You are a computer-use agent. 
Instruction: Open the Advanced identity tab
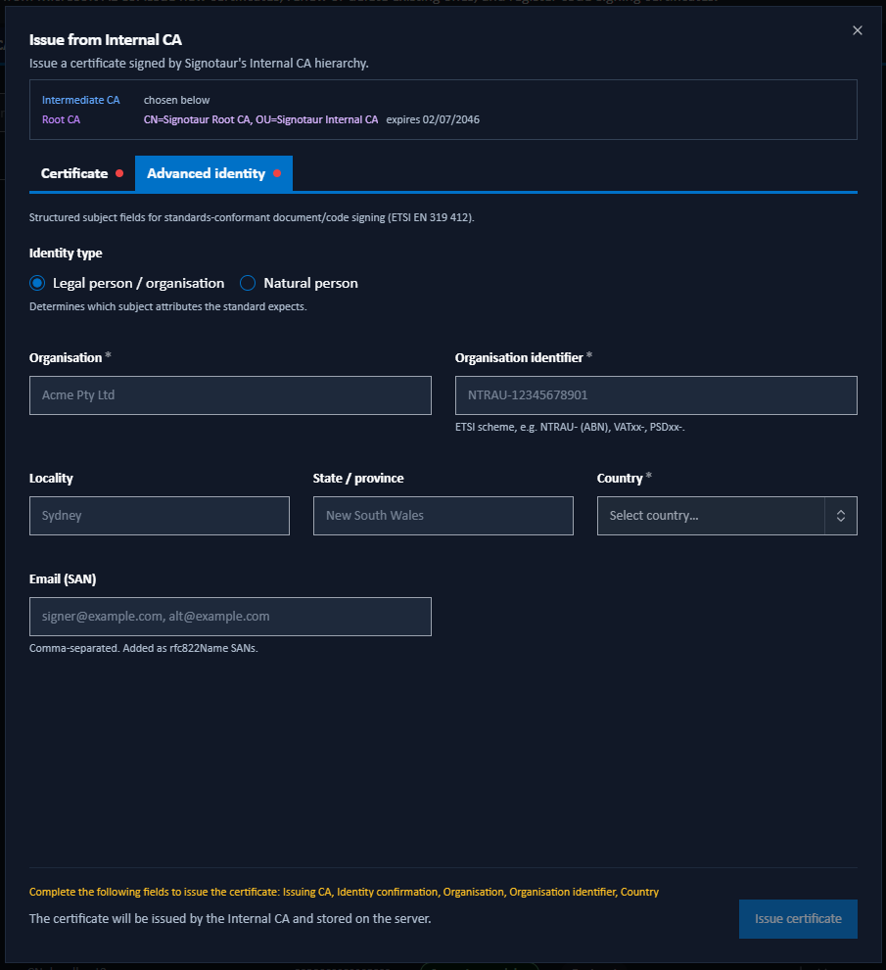(213, 174)
